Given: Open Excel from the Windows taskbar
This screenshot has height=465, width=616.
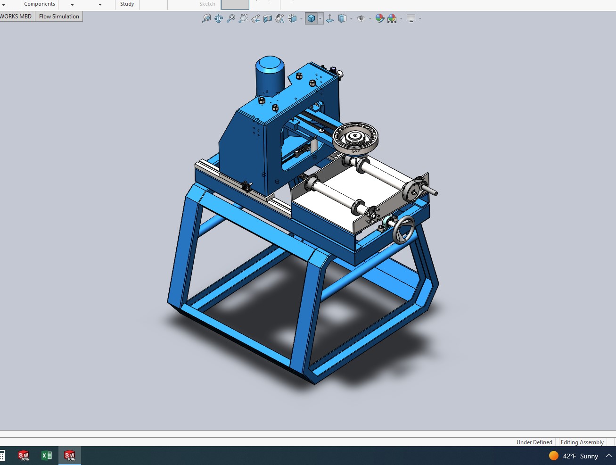Looking at the screenshot, I should [x=46, y=456].
